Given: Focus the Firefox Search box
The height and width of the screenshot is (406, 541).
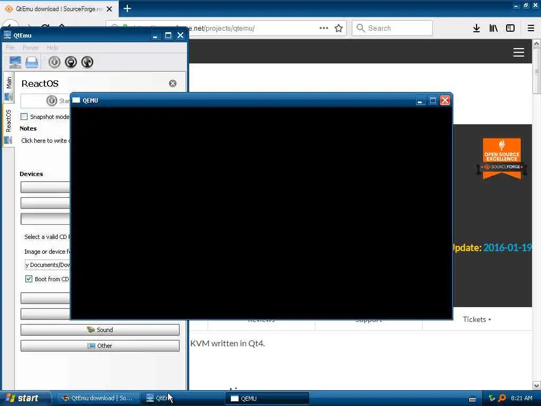Looking at the screenshot, I should (392, 29).
